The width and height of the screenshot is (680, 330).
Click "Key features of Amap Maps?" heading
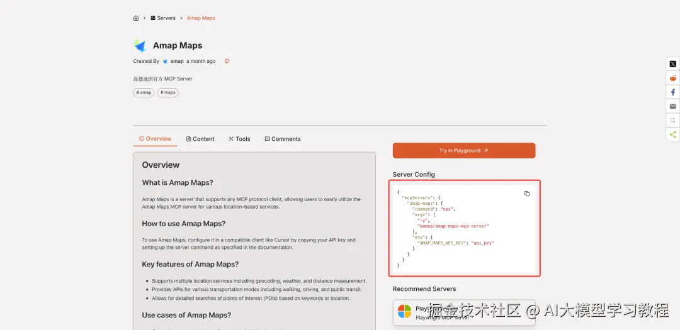[x=190, y=264]
